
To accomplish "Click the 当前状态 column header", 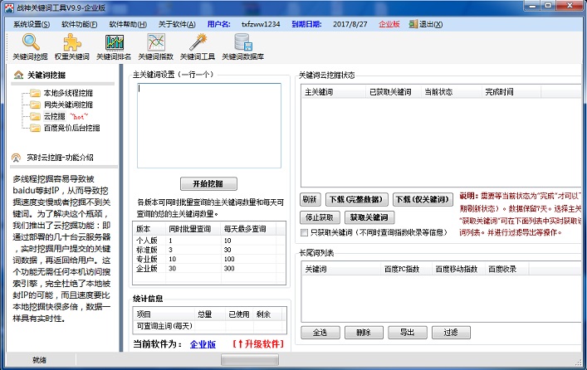I will click(451, 92).
